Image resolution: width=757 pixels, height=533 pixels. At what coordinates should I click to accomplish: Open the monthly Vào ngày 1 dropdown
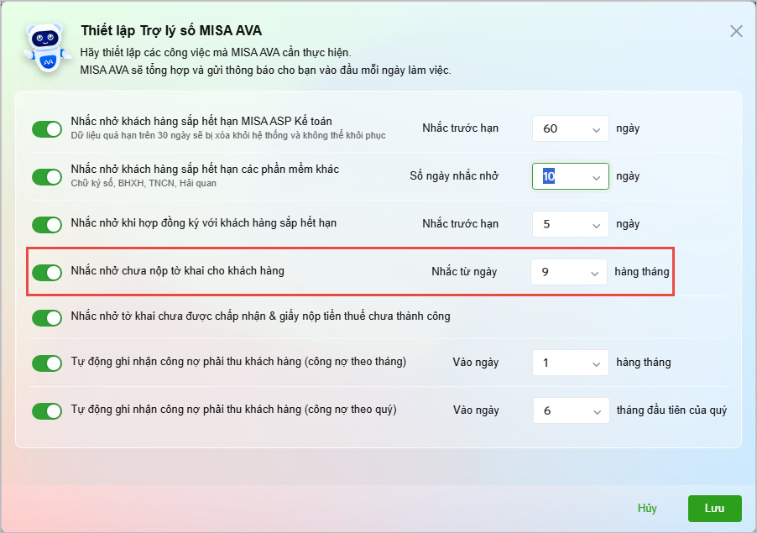pyautogui.click(x=570, y=363)
